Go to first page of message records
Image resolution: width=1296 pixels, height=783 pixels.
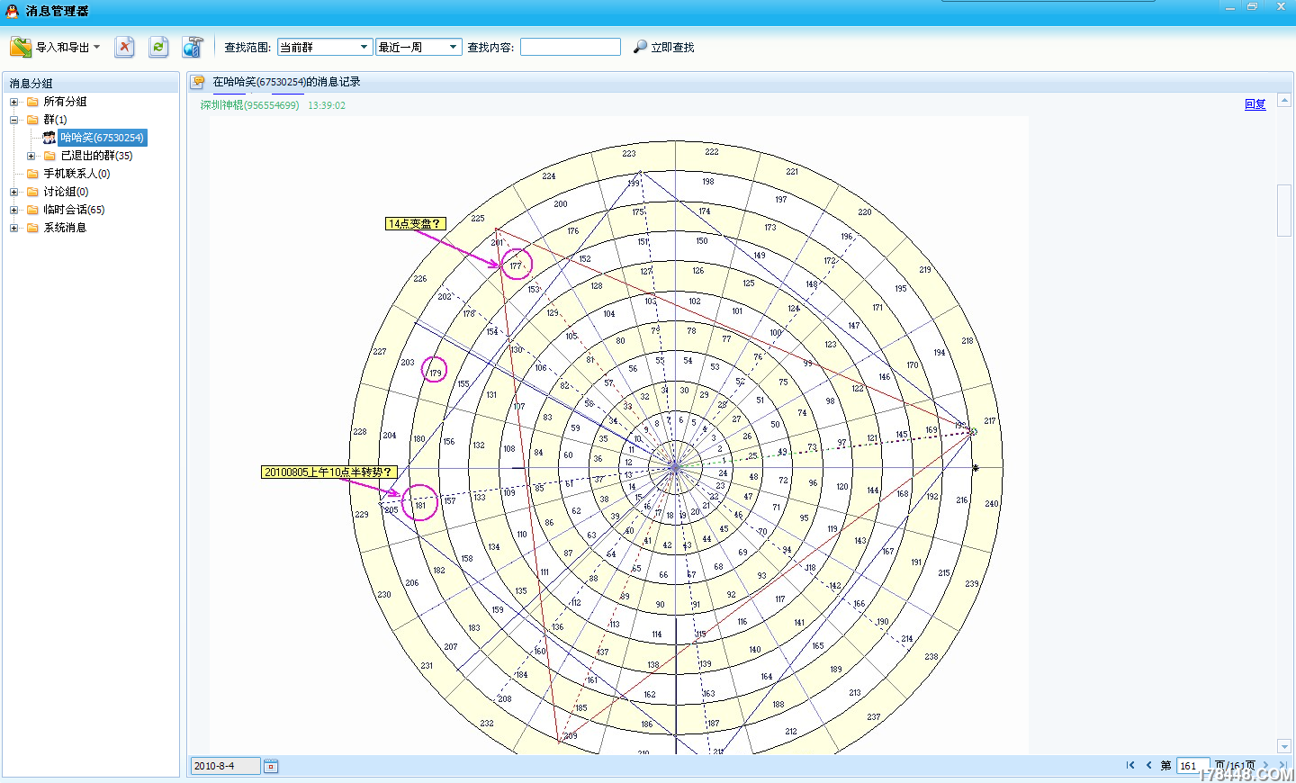[1130, 765]
